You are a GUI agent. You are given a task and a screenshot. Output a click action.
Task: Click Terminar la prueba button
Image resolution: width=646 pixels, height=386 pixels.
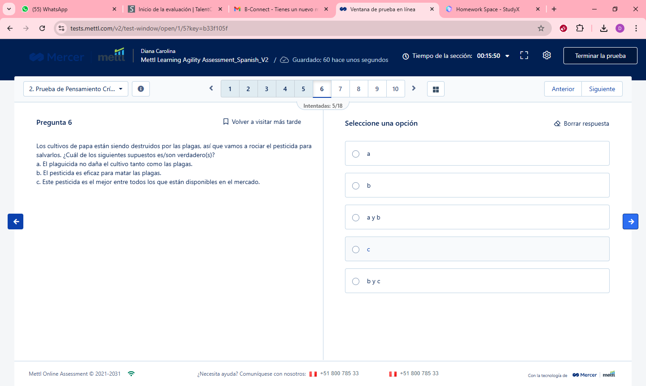click(x=600, y=56)
